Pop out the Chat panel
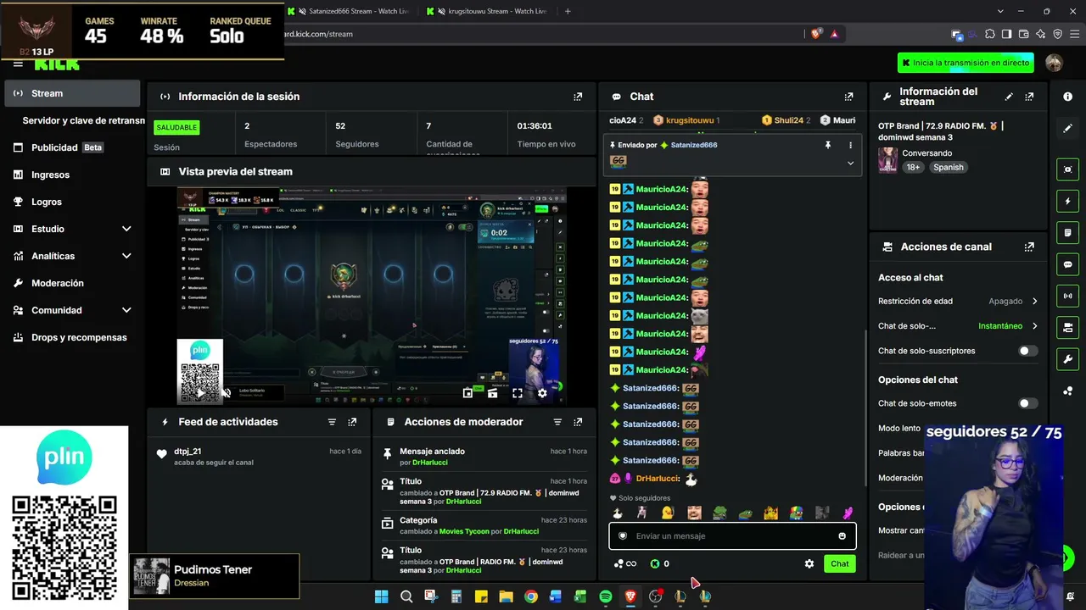 tap(848, 97)
